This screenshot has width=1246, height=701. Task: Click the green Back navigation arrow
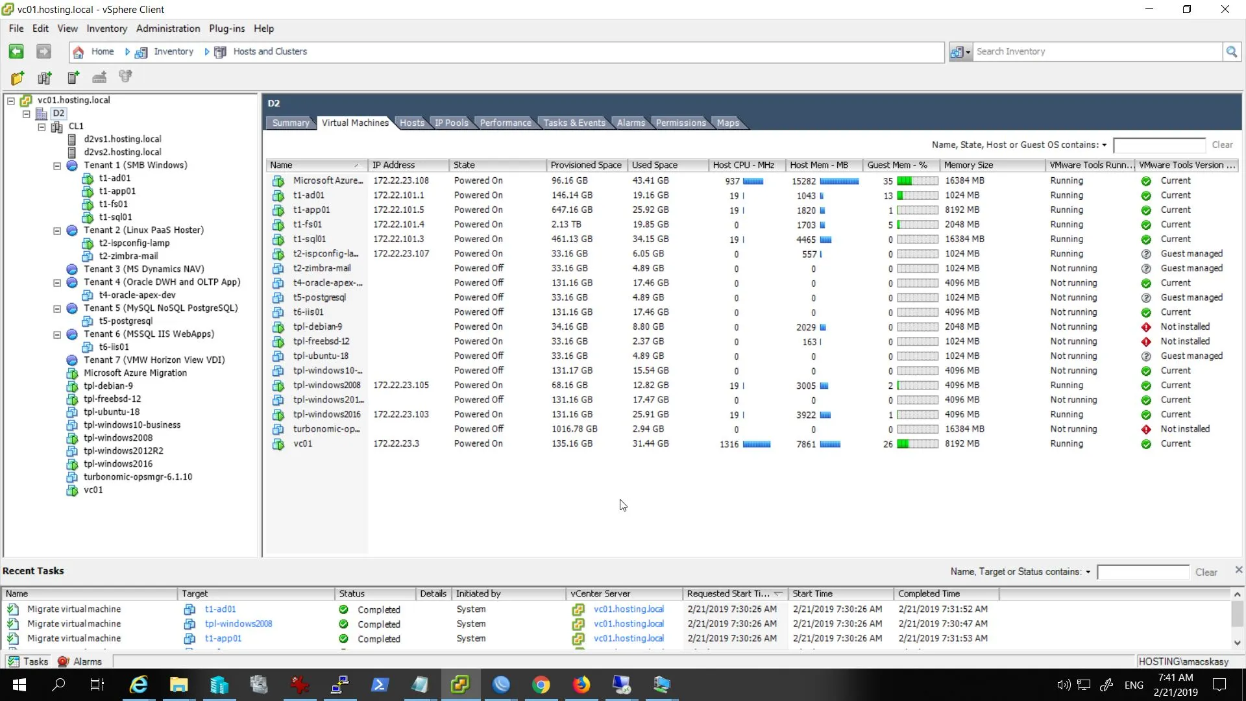click(16, 51)
